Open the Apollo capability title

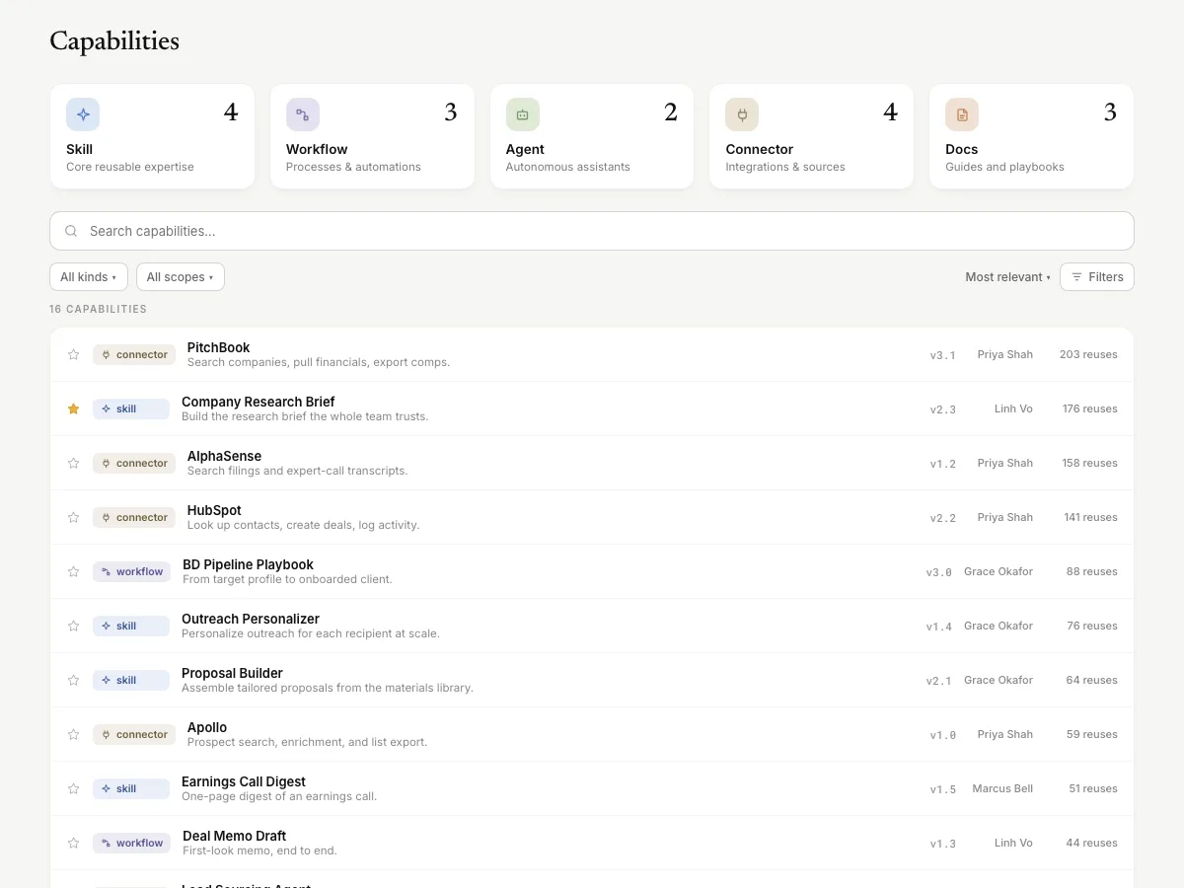[x=207, y=727]
